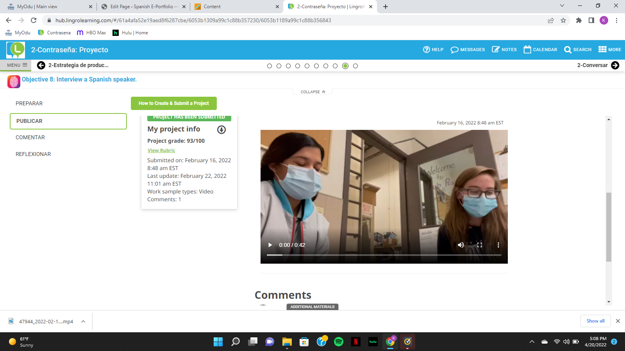This screenshot has height=351, width=625.
Task: Open the video more options menu
Action: (x=498, y=245)
